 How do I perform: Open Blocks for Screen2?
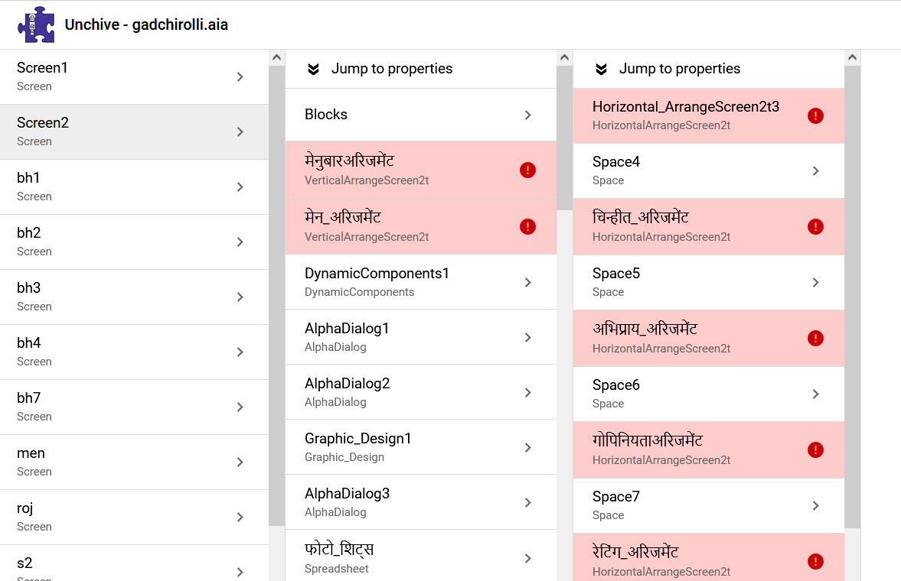coord(421,114)
